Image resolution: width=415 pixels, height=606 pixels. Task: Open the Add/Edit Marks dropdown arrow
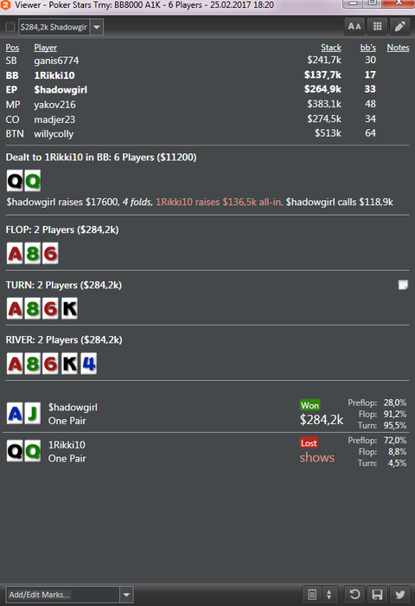coord(126,595)
